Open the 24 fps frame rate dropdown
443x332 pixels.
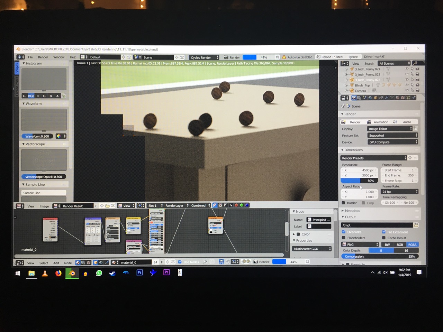click(x=400, y=192)
